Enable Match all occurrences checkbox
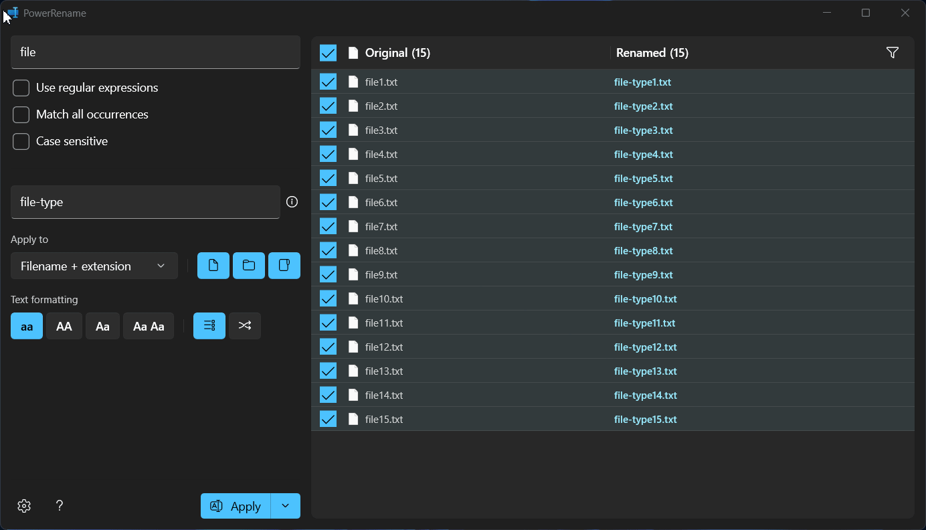Viewport: 926px width, 530px height. pyautogui.click(x=21, y=114)
